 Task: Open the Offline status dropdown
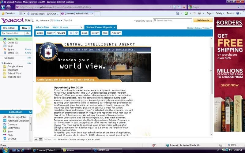[x=57, y=21]
